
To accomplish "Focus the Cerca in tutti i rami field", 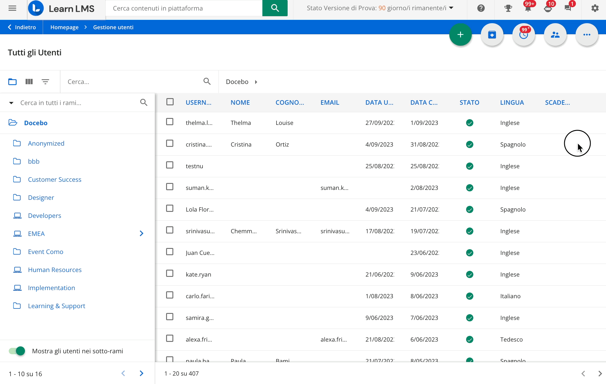I will [x=78, y=103].
